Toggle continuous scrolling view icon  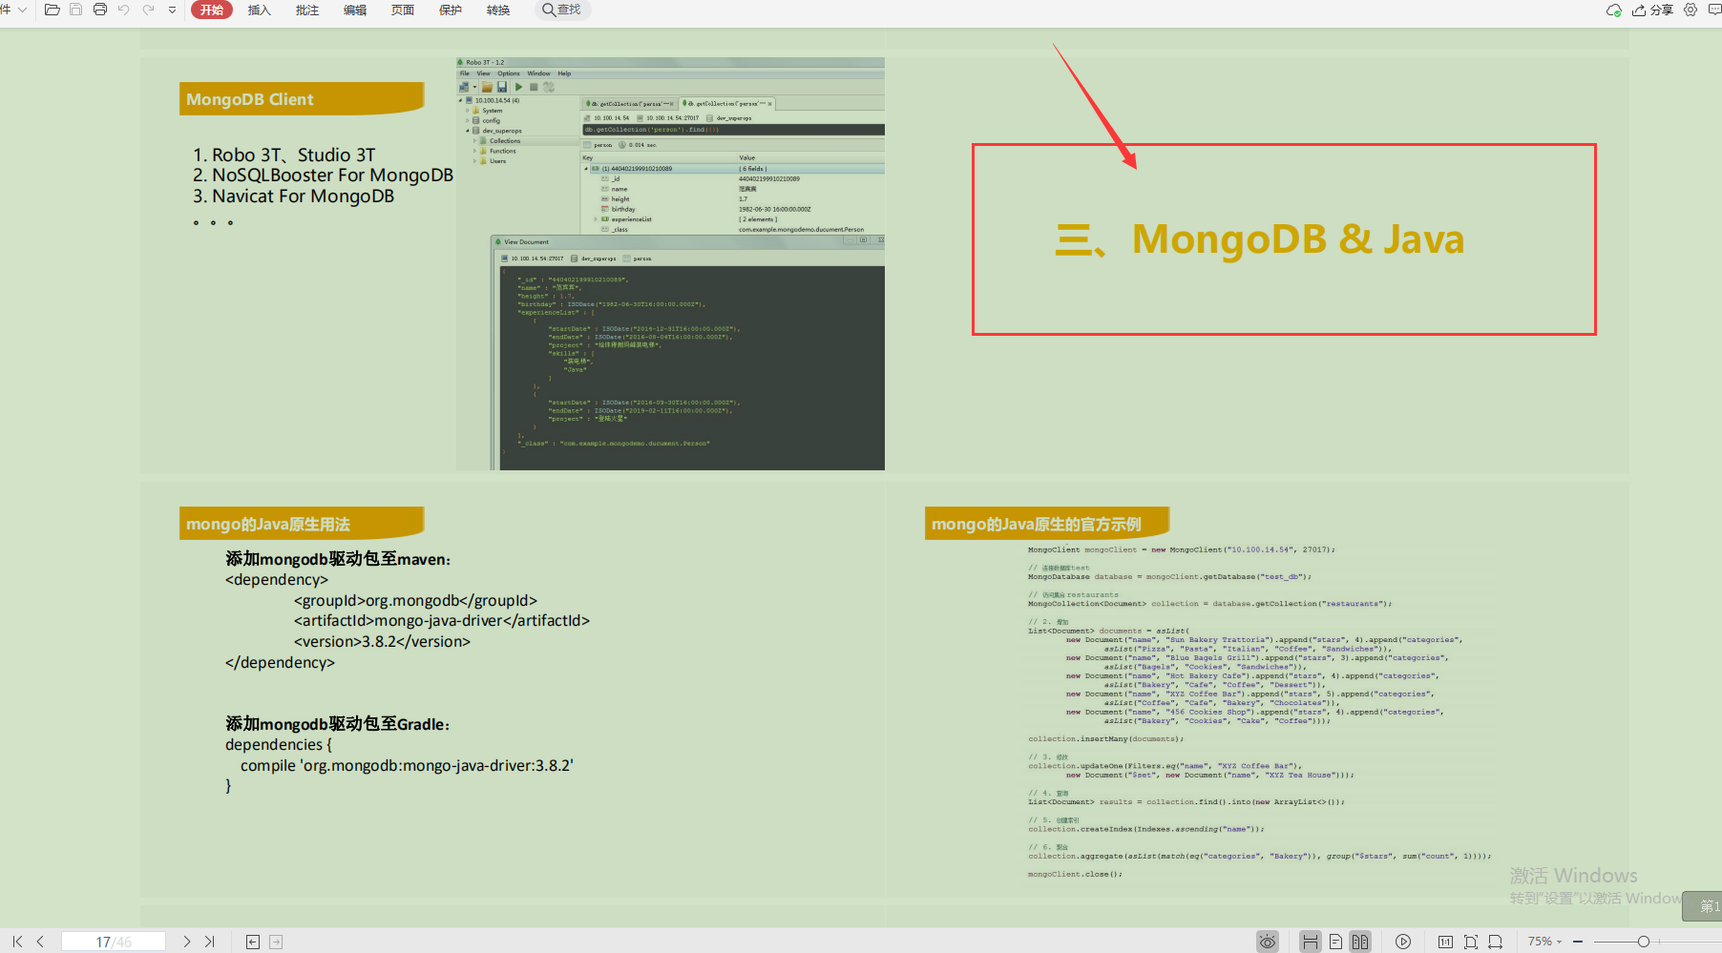click(1311, 942)
